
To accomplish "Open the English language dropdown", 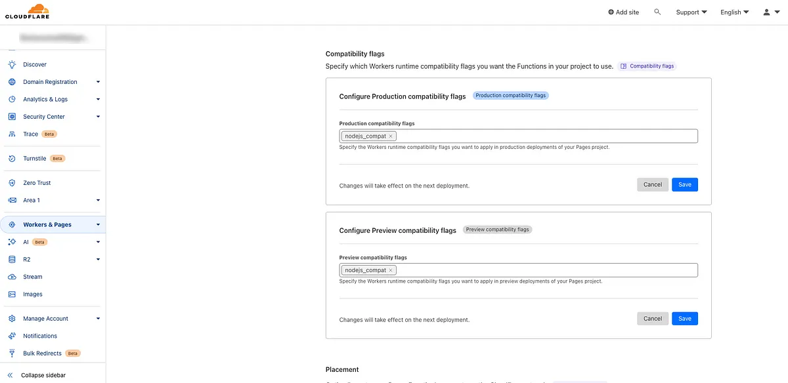I will point(734,12).
